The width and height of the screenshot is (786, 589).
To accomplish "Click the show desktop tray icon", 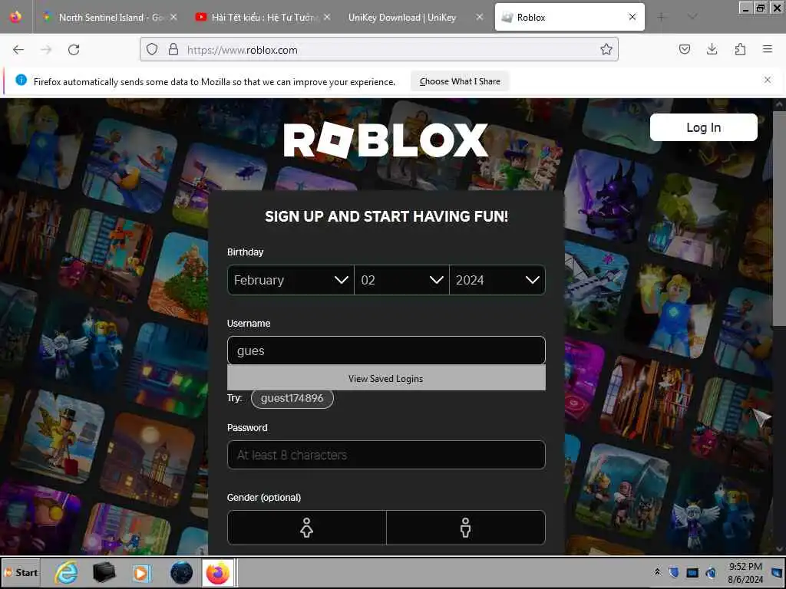I will (777, 572).
